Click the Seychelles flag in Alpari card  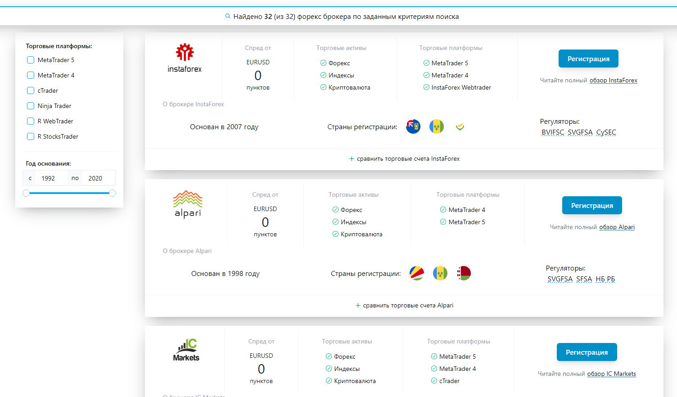(x=417, y=273)
